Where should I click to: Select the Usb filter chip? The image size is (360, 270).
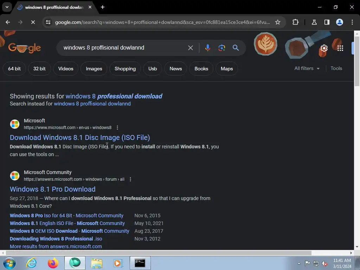(x=153, y=69)
